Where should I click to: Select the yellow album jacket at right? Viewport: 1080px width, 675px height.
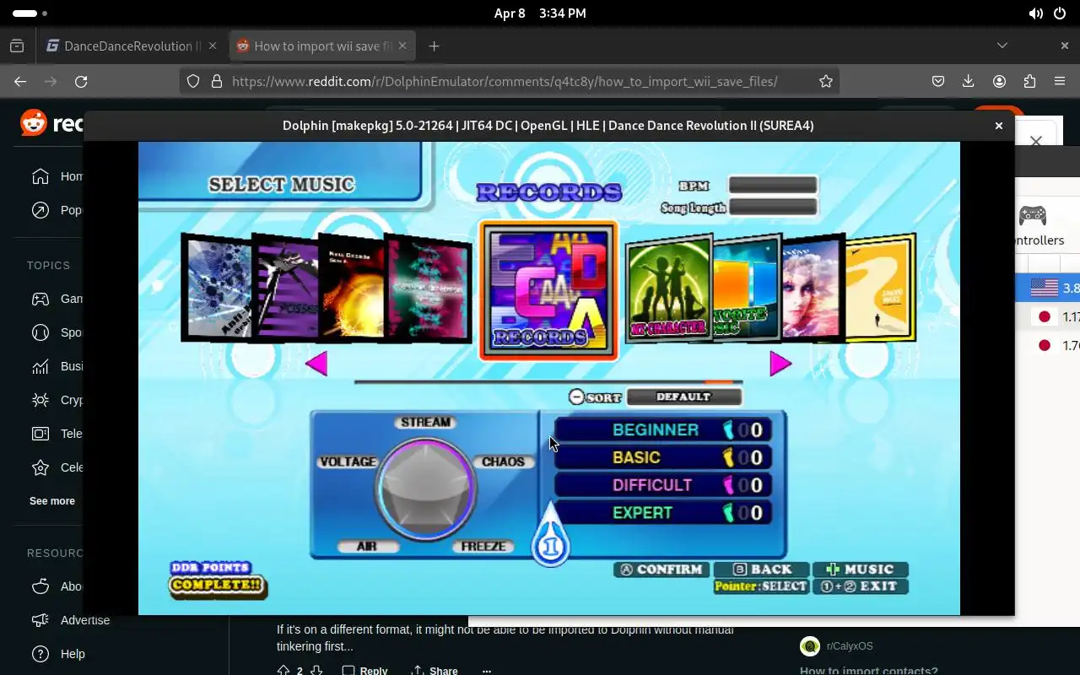coord(881,288)
